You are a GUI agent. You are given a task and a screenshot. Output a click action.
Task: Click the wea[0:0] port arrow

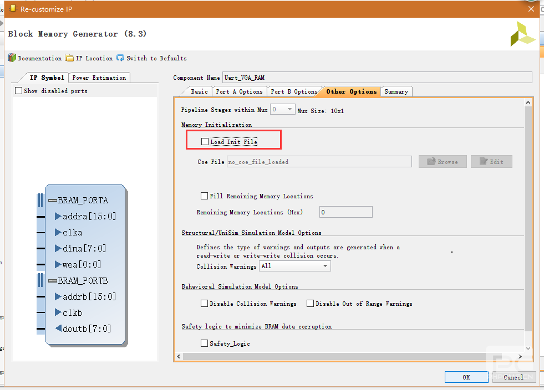pos(58,264)
